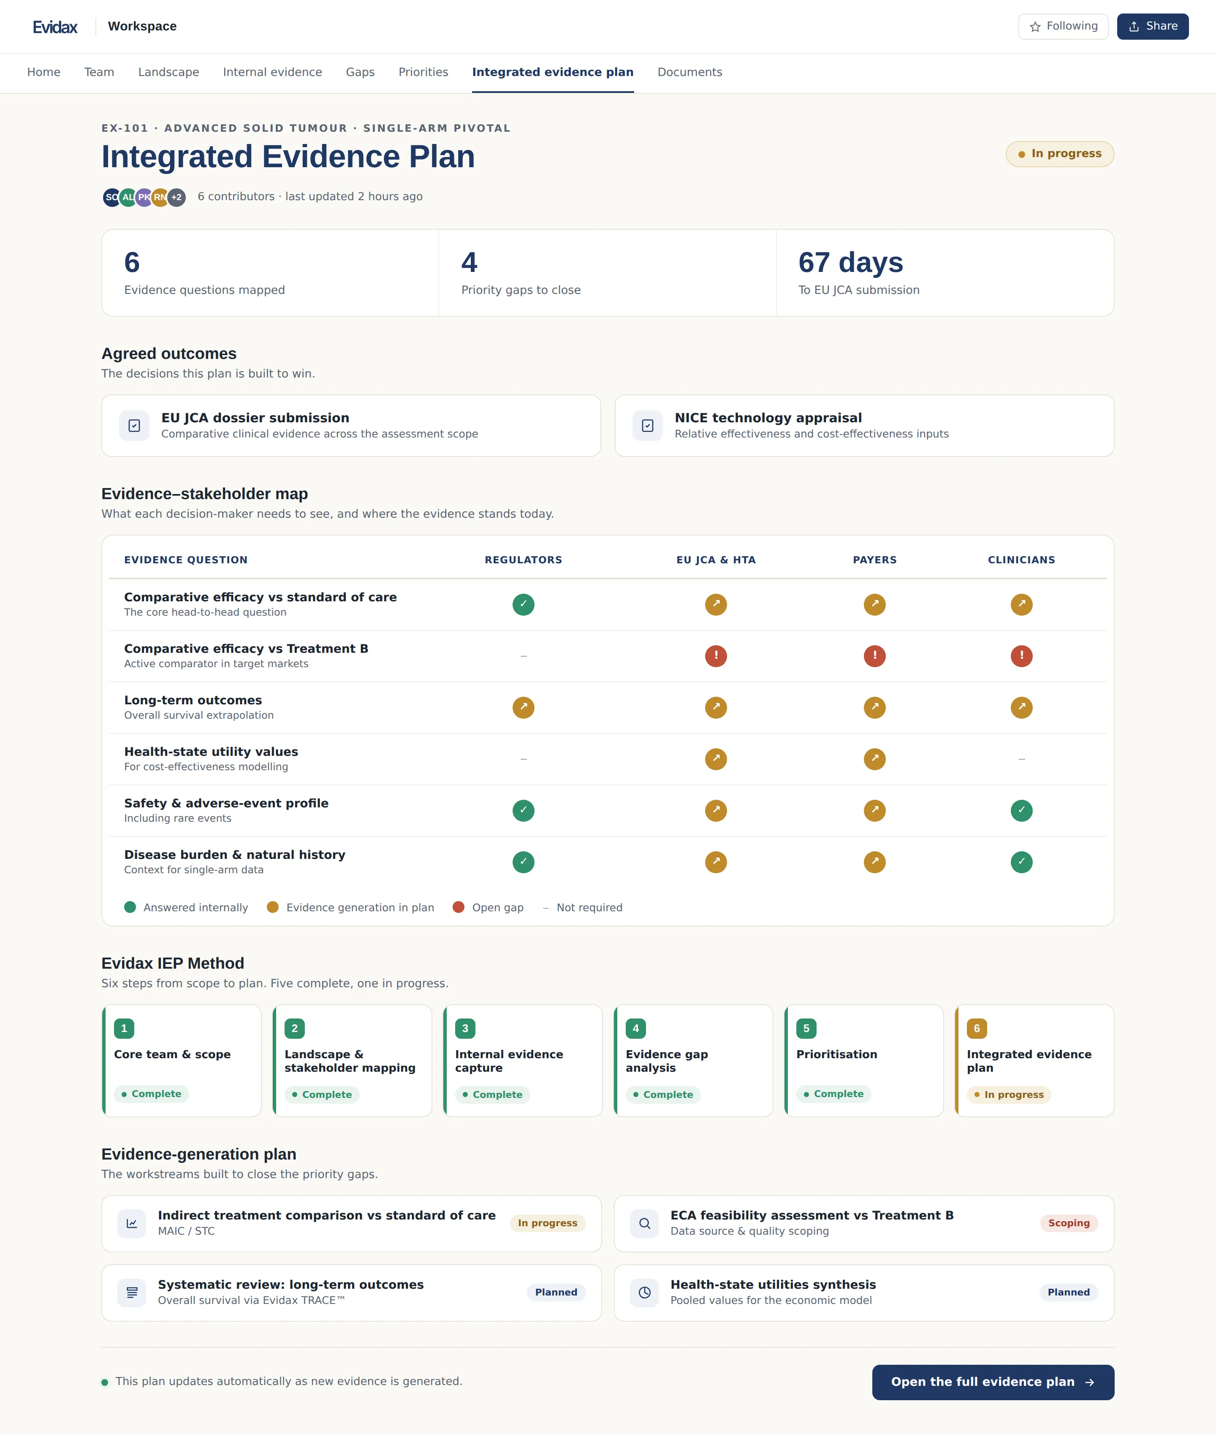The width and height of the screenshot is (1216, 1434).
Task: Click the In progress badge on Indirect treatment comparison
Action: 547,1223
